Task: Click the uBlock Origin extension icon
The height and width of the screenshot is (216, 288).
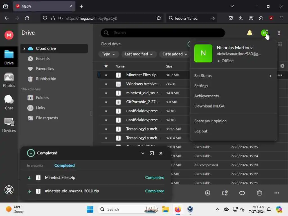Action: tap(271, 18)
